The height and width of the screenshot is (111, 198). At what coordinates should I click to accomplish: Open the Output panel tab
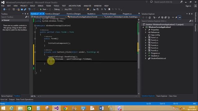tap(12, 100)
